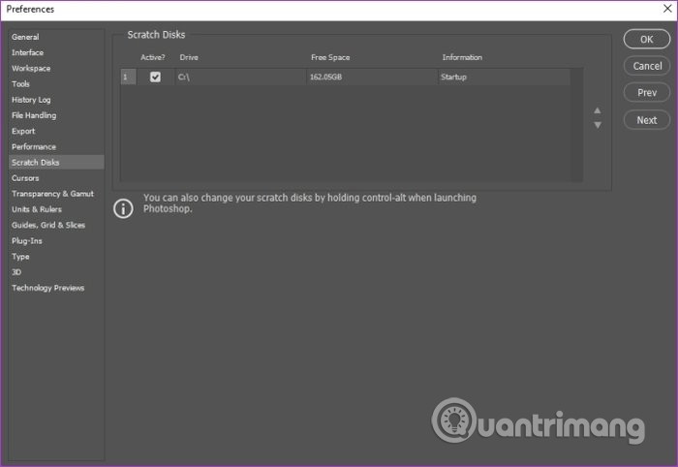Switch to Transparency & Gamut settings
This screenshot has height=467, width=678.
pos(52,194)
